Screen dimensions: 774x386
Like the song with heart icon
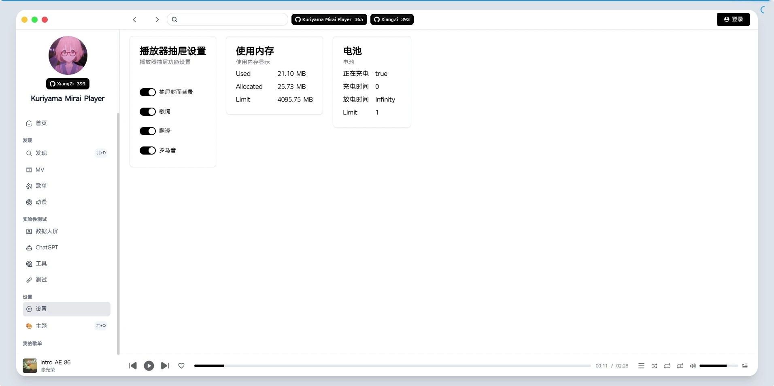click(181, 366)
